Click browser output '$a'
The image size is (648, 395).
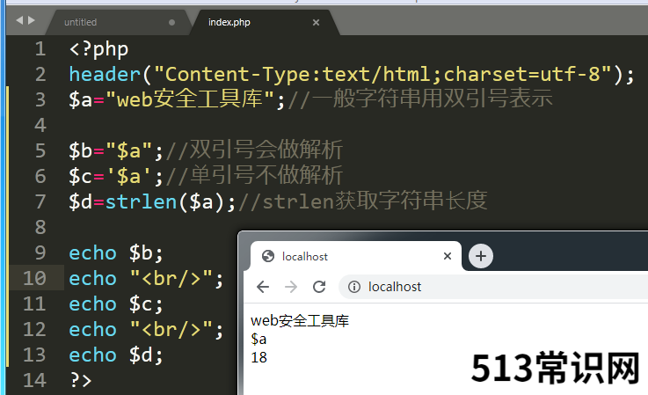(258, 340)
